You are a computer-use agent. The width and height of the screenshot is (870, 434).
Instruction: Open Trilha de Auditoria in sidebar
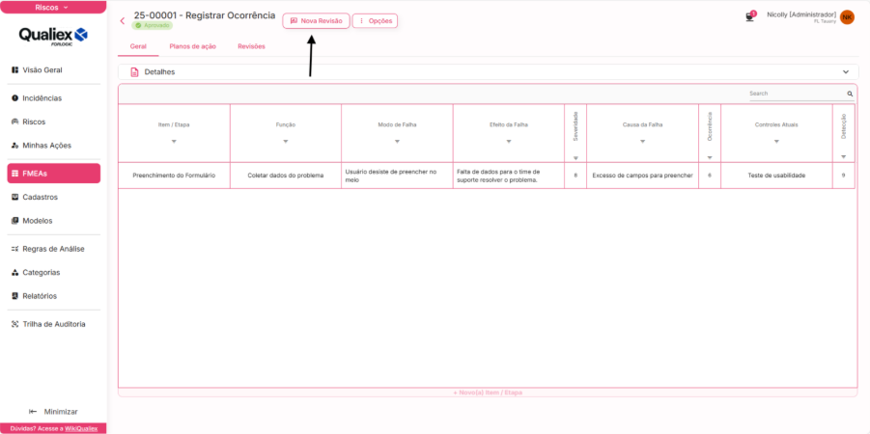pyautogui.click(x=53, y=324)
